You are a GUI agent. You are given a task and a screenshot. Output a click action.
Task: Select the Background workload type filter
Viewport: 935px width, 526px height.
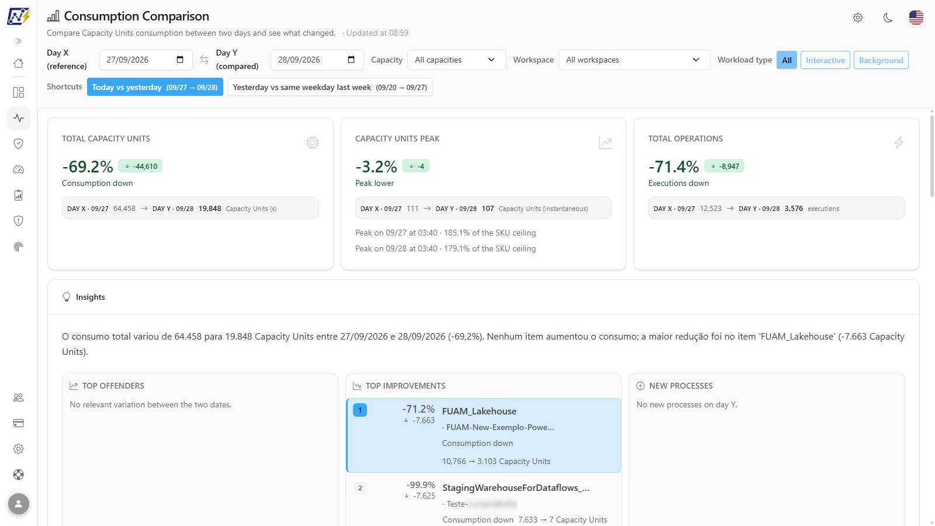[881, 60]
